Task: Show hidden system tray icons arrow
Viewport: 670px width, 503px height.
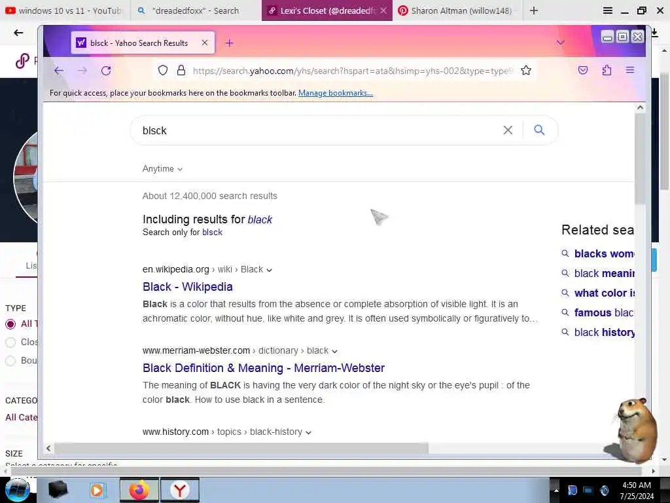Action: coord(556,490)
